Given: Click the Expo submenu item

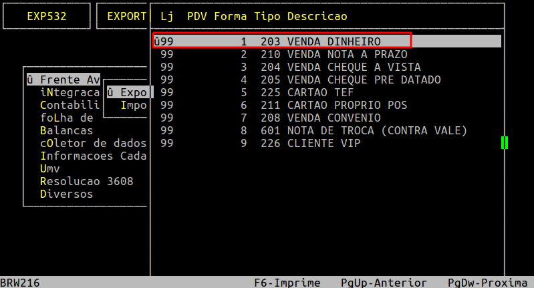Looking at the screenshot, I should tap(128, 92).
